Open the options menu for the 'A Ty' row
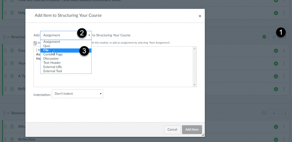 click(284, 76)
